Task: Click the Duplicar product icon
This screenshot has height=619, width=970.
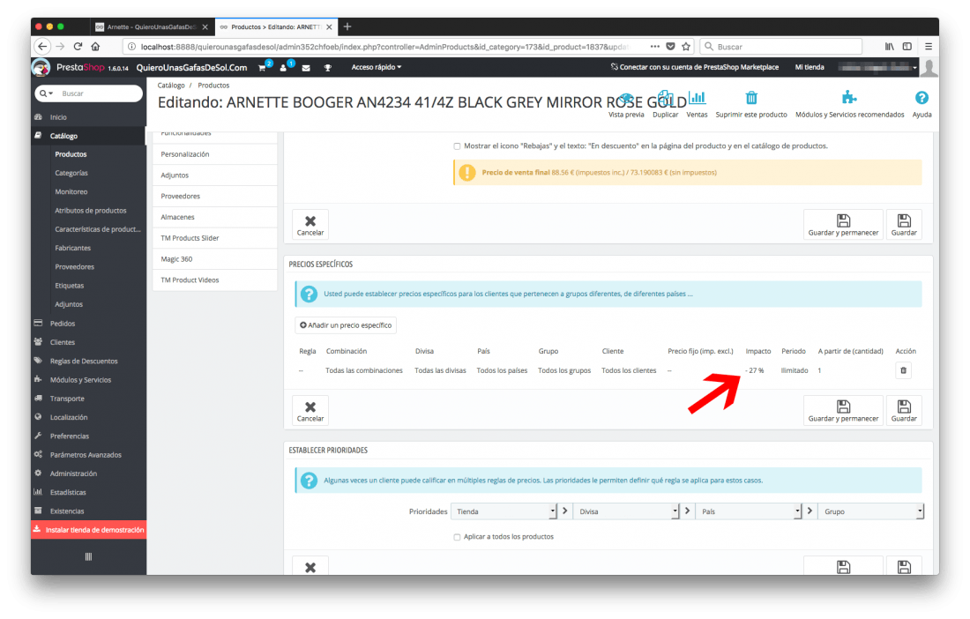Action: pos(665,98)
